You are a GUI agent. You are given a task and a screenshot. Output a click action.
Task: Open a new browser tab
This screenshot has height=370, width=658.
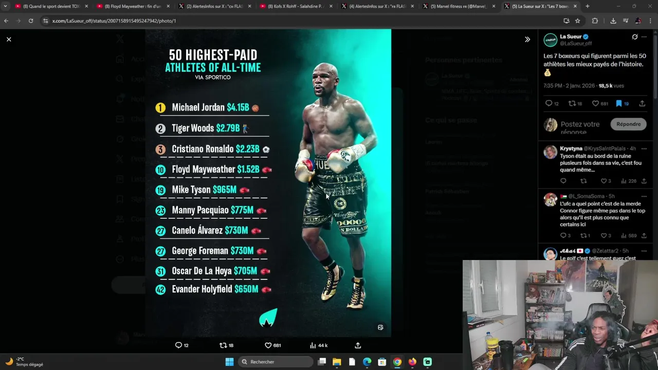tap(587, 6)
